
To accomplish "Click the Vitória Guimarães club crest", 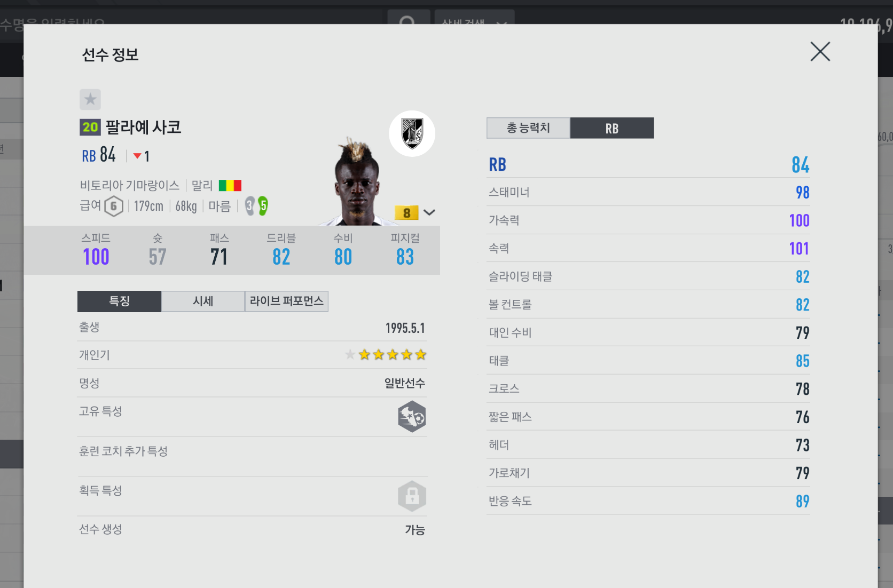I will [x=412, y=133].
